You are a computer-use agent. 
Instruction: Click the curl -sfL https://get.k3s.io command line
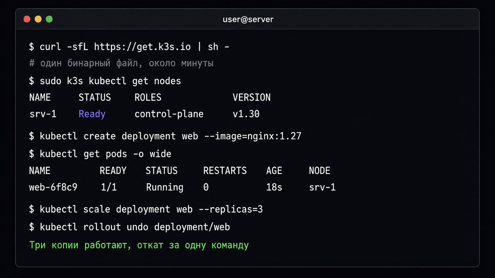point(129,47)
